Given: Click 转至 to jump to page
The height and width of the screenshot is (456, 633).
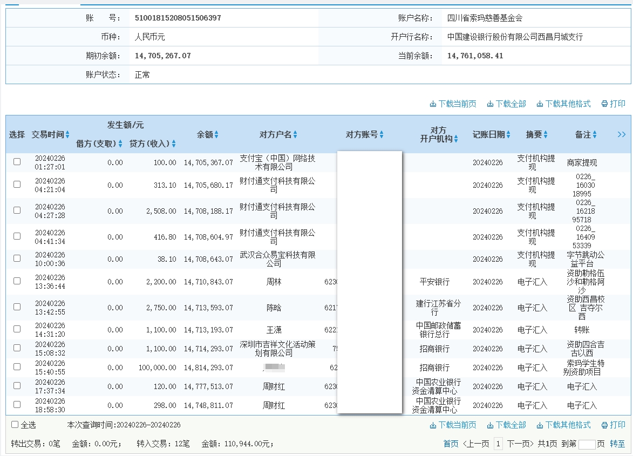Looking at the screenshot, I should (617, 444).
